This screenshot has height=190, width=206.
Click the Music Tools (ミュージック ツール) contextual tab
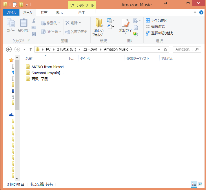click(82, 5)
